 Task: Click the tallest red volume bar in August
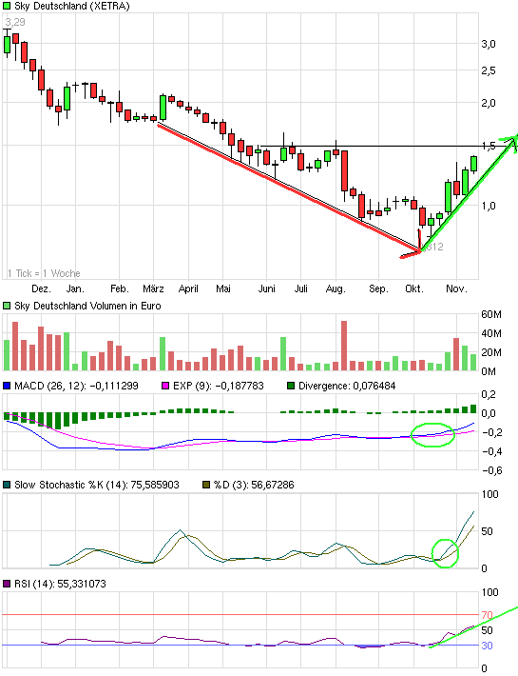coord(344,346)
